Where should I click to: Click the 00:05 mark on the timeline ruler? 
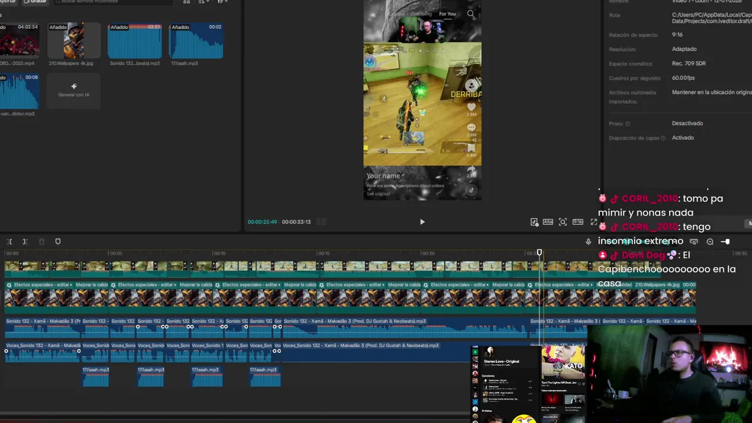[116, 253]
